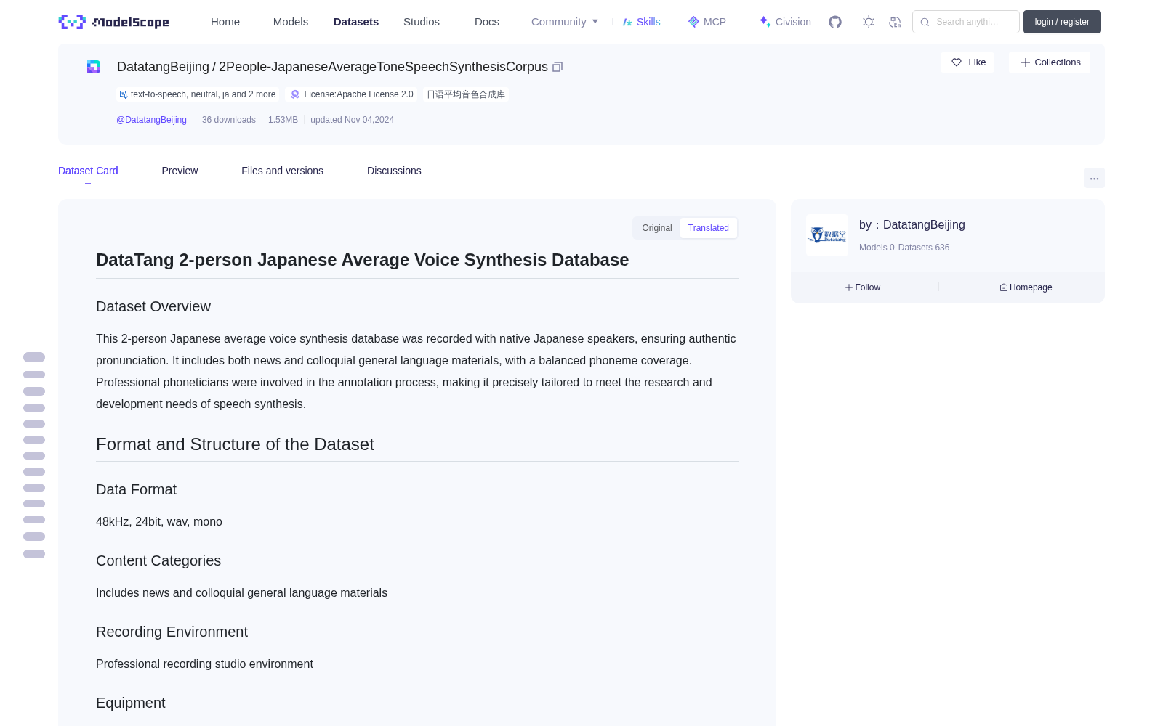Open the GitHub icon link

pos(835,22)
